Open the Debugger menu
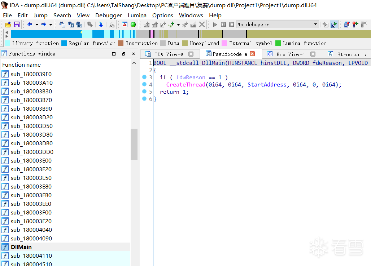The height and width of the screenshot is (266, 371). coord(109,15)
